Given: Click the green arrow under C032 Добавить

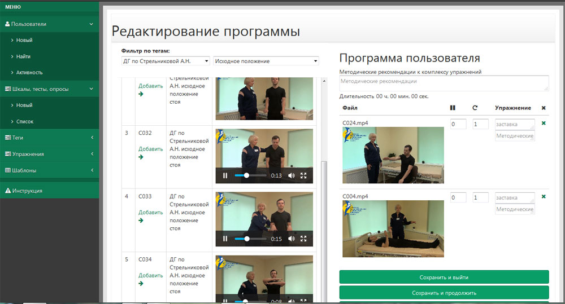Looking at the screenshot, I should click(x=141, y=157).
